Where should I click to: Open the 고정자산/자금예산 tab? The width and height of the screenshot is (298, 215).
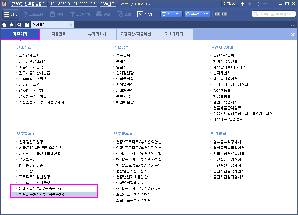[x=136, y=34]
